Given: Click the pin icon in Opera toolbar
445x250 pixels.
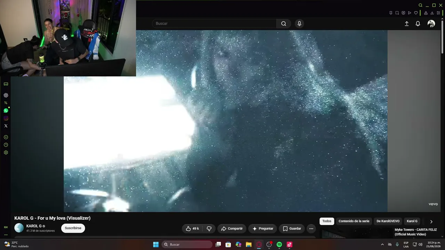Looking at the screenshot, I should click(x=391, y=13).
